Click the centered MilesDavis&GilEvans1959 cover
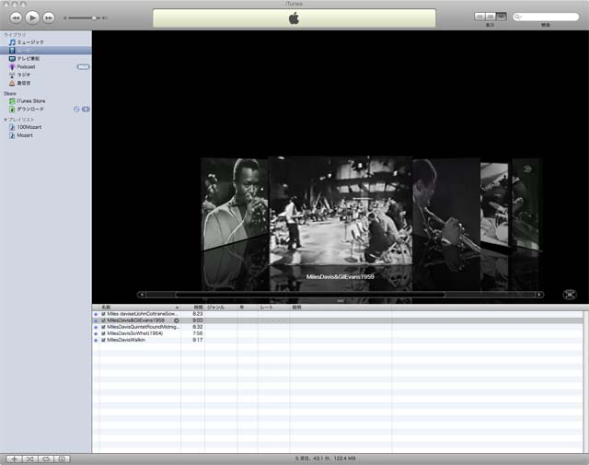 pos(341,211)
